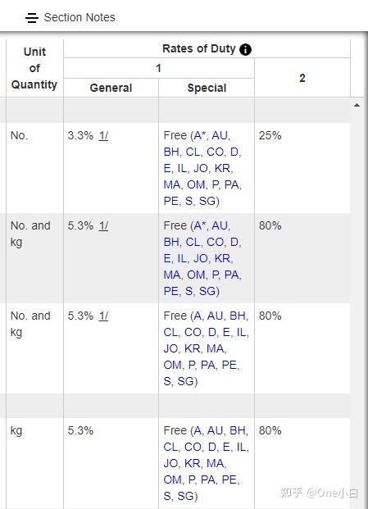Select the AU link in first row

coord(220,135)
